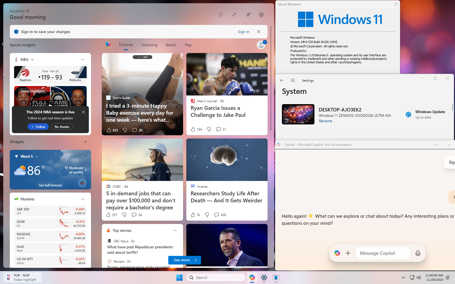
Task: Like the Life After Death article
Action: [x=193, y=215]
